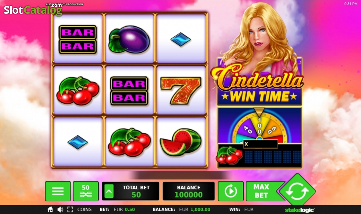Open the hamburger menu button
This screenshot has height=214, width=361.
coord(58,191)
